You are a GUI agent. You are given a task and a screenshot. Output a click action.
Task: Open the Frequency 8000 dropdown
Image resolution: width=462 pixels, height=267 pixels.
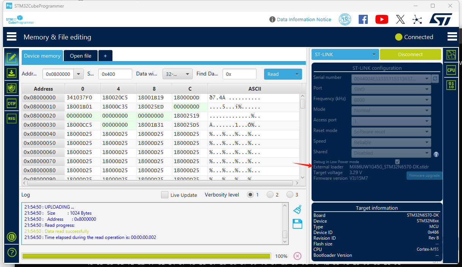(391, 100)
